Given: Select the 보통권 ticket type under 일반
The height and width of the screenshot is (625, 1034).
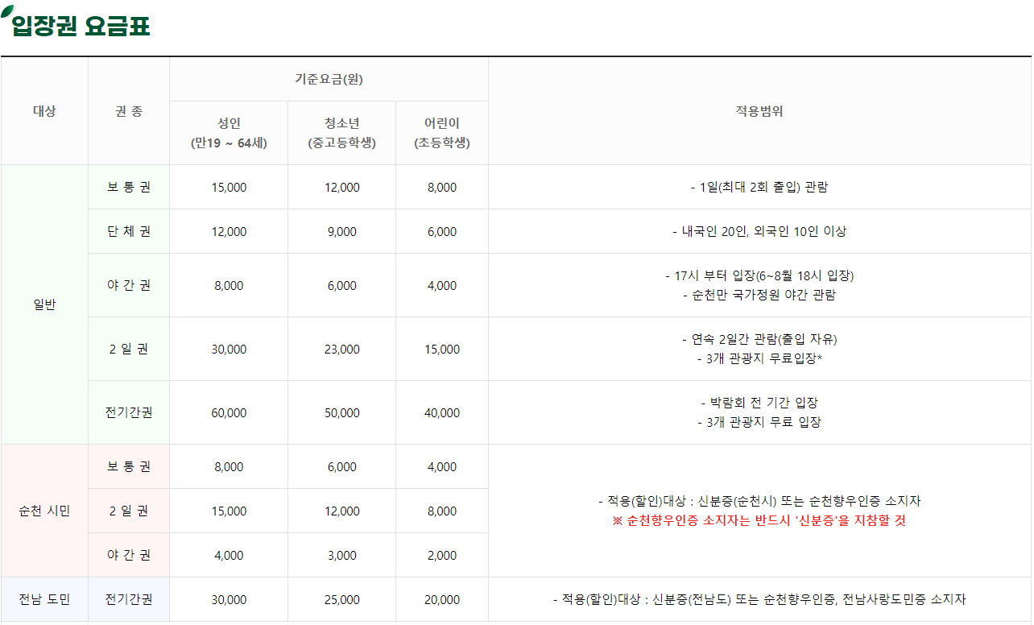Looking at the screenshot, I should (127, 186).
